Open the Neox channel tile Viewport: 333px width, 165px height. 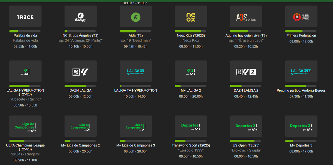pos(191,17)
